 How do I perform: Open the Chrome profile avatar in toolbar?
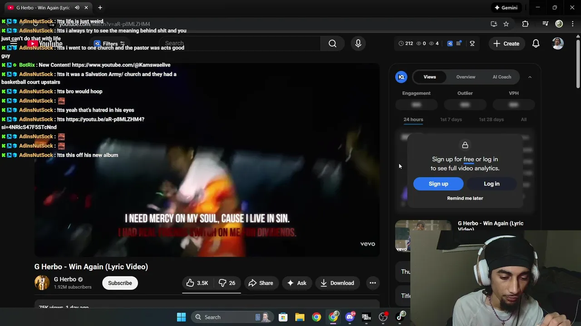point(559,24)
